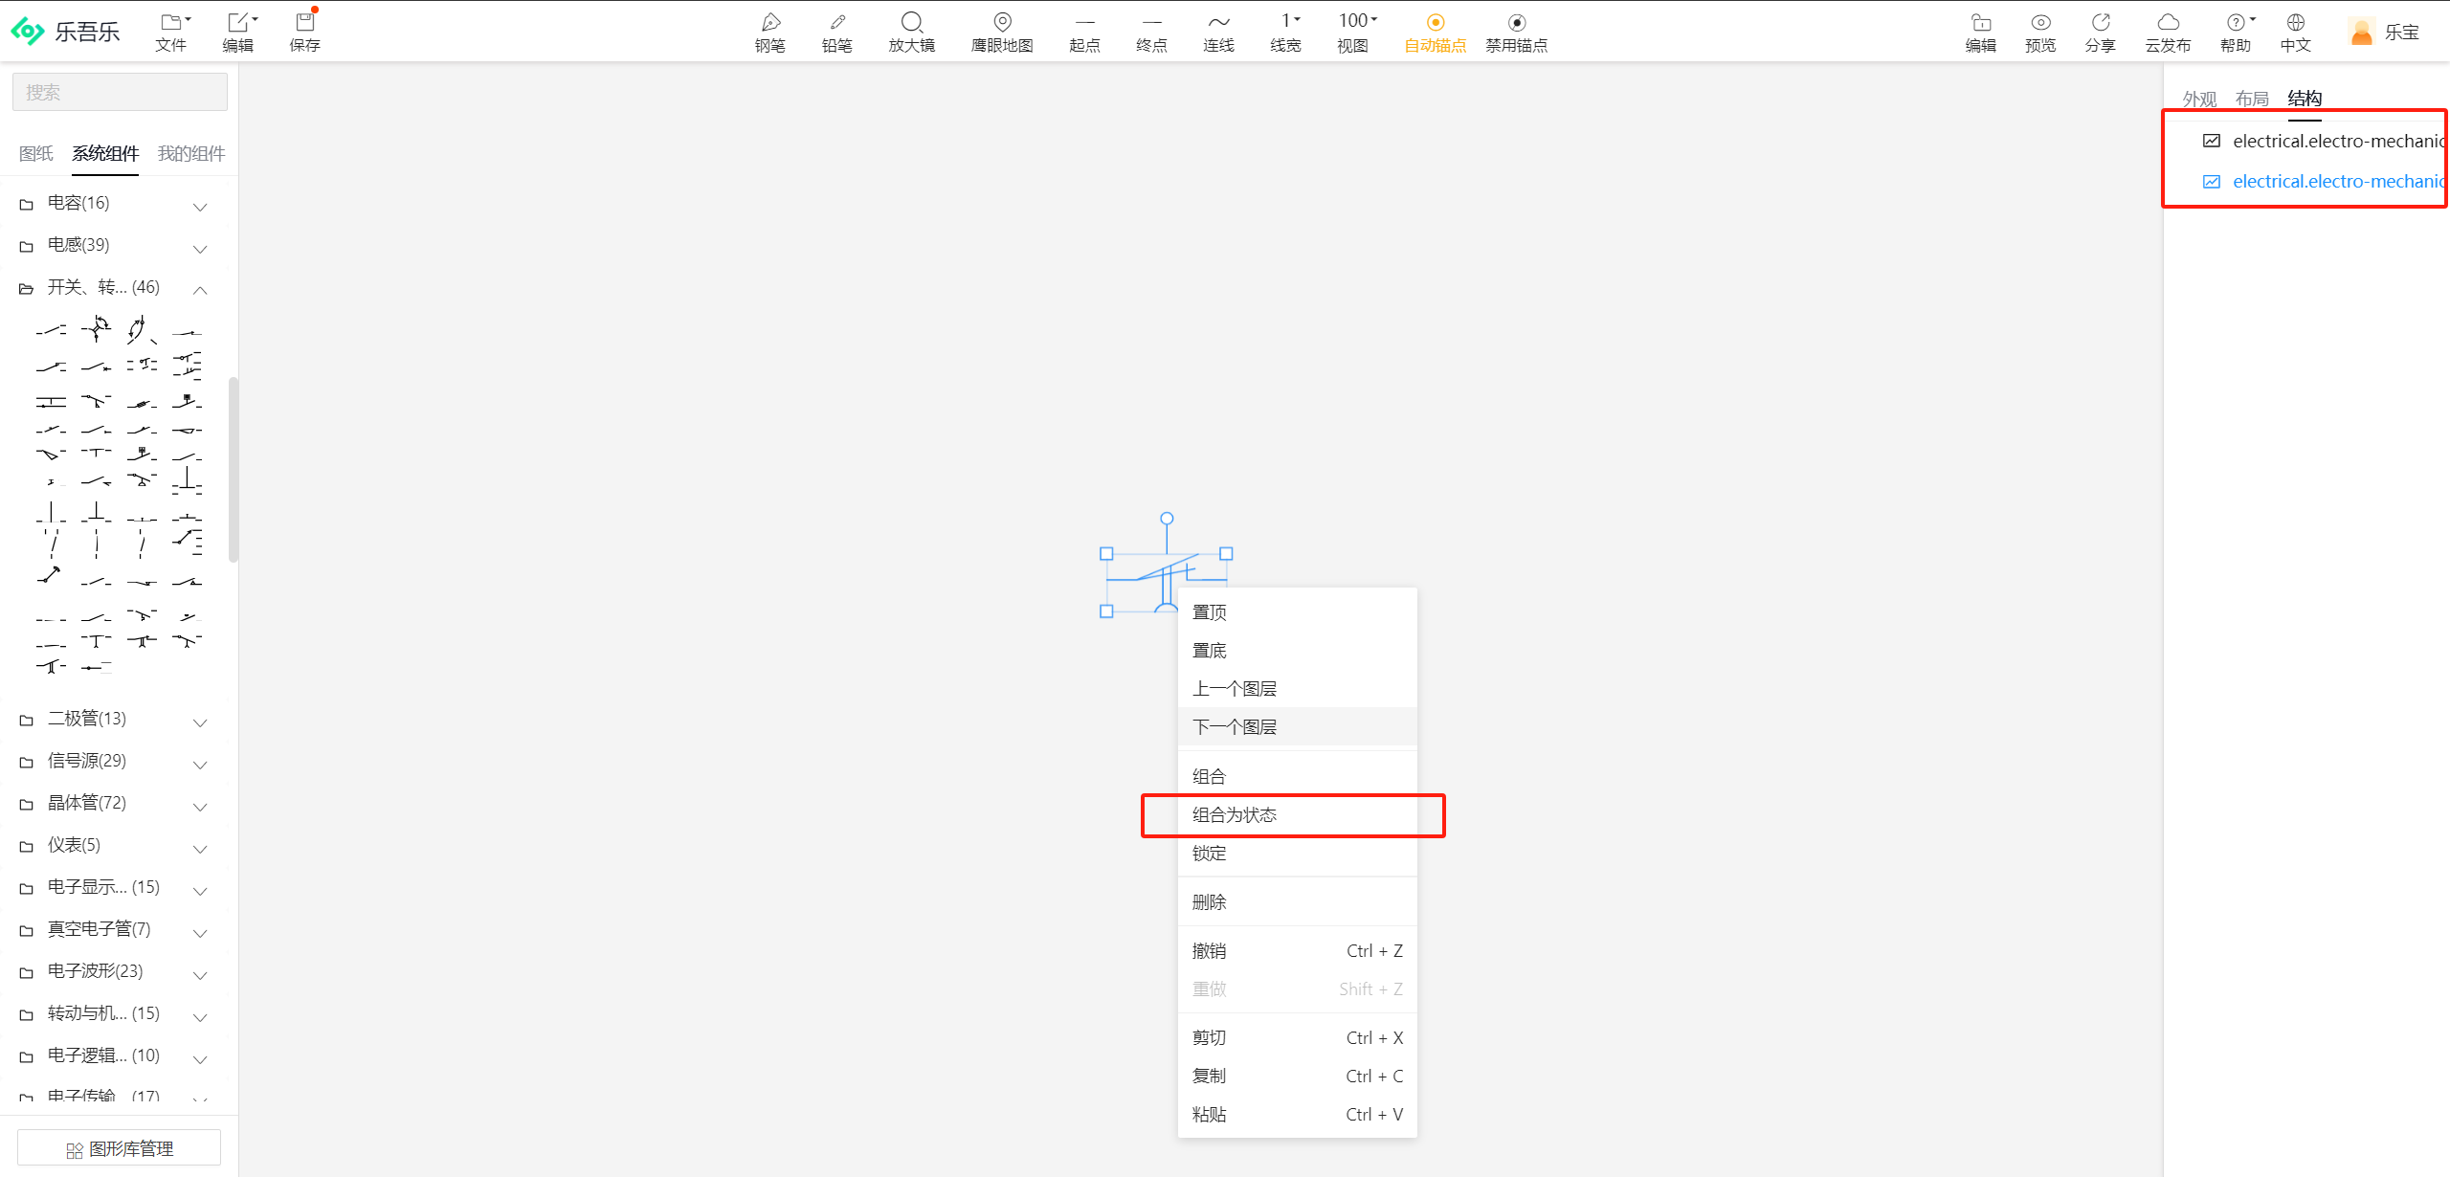Click the 搜索 search input field
The image size is (2450, 1177).
point(120,92)
